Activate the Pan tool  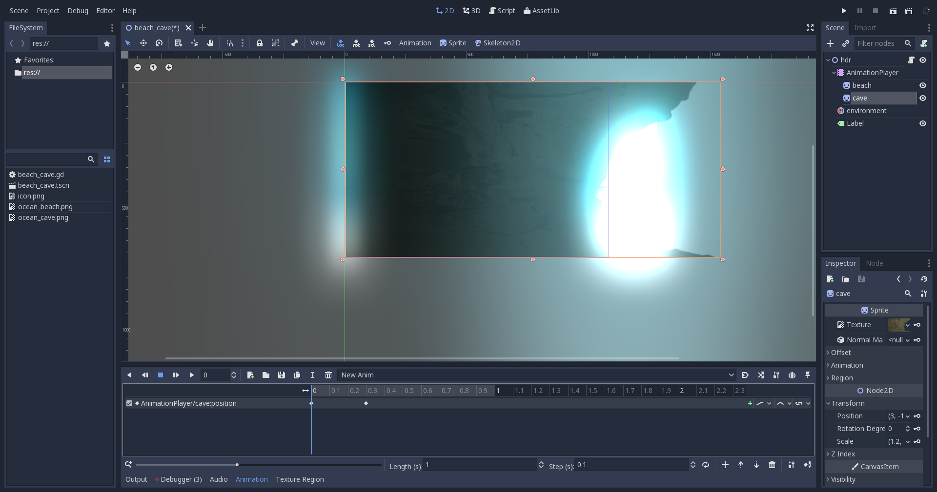pyautogui.click(x=210, y=43)
